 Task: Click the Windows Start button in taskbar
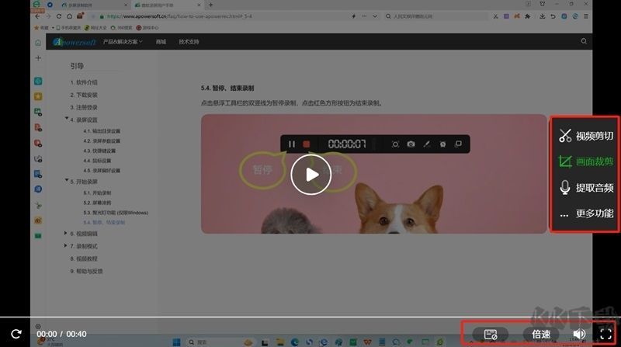pos(177,342)
